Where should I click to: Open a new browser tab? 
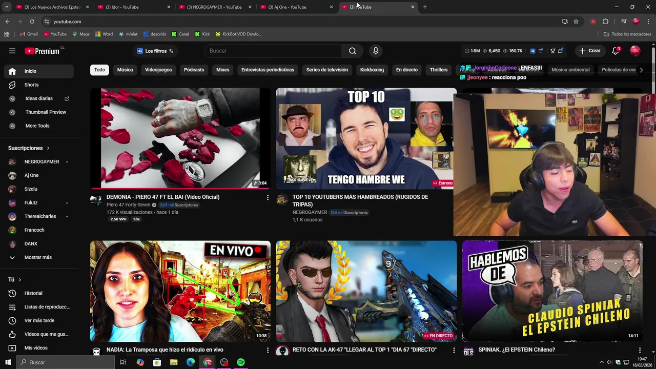(425, 7)
